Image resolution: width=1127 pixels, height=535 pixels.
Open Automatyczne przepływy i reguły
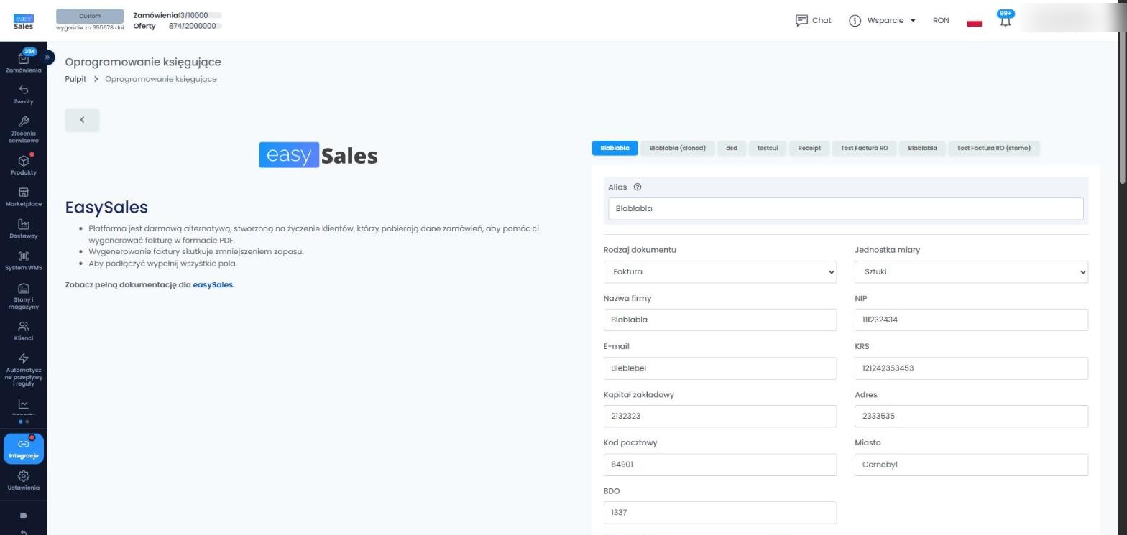(23, 369)
